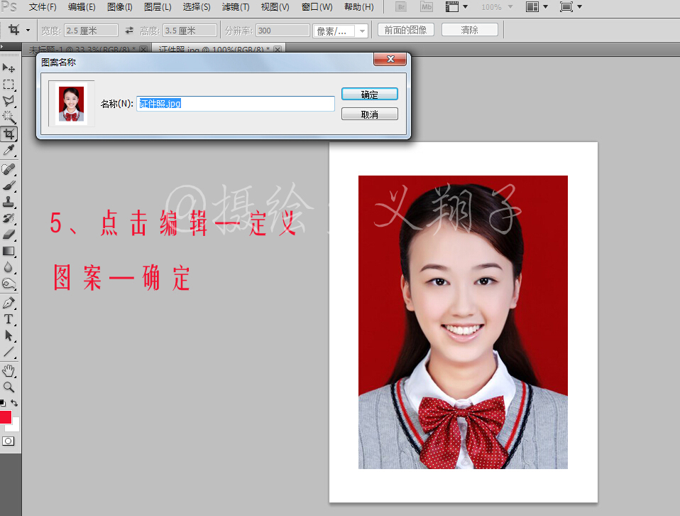Select the Hand tool
This screenshot has height=516, width=680.
click(9, 370)
